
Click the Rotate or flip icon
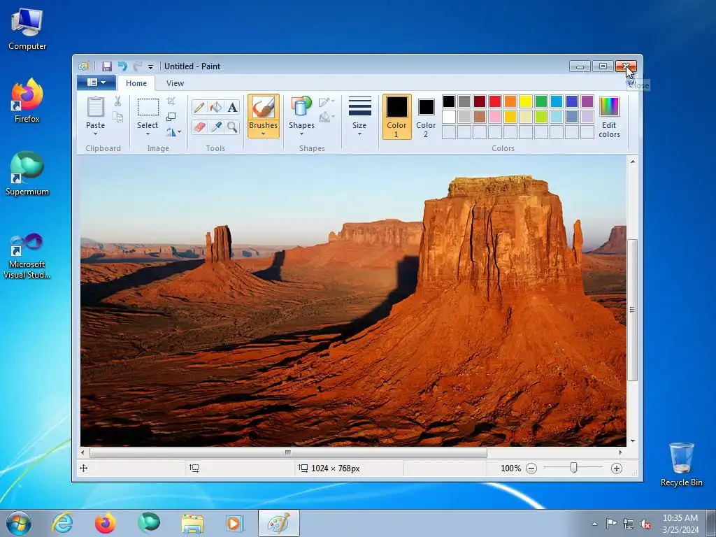[171, 132]
